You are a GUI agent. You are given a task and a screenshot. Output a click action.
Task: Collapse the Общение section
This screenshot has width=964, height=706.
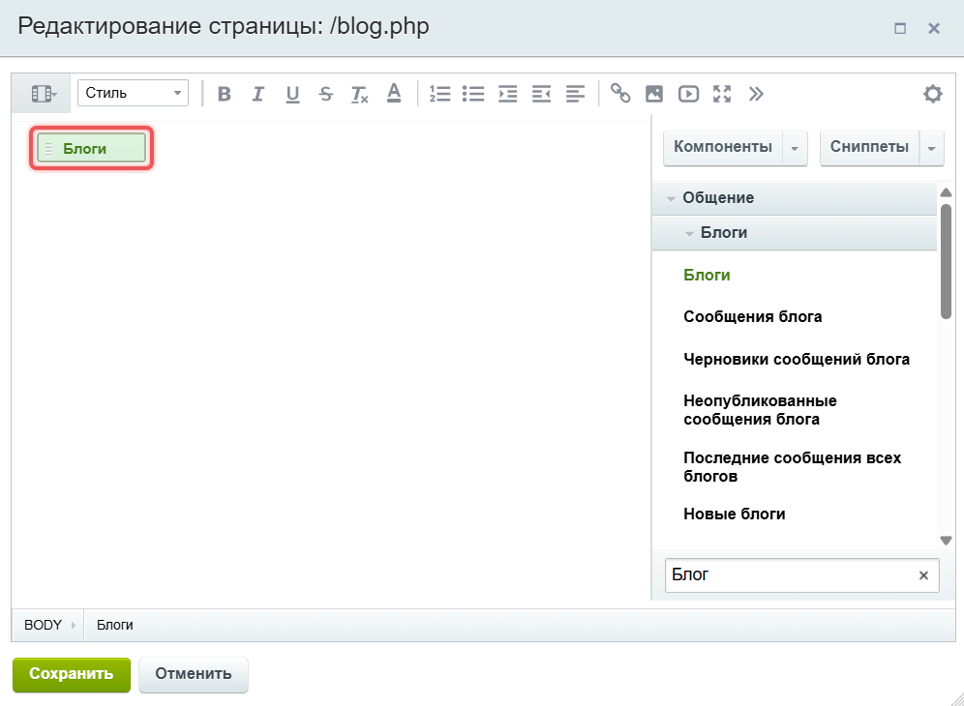click(x=794, y=198)
